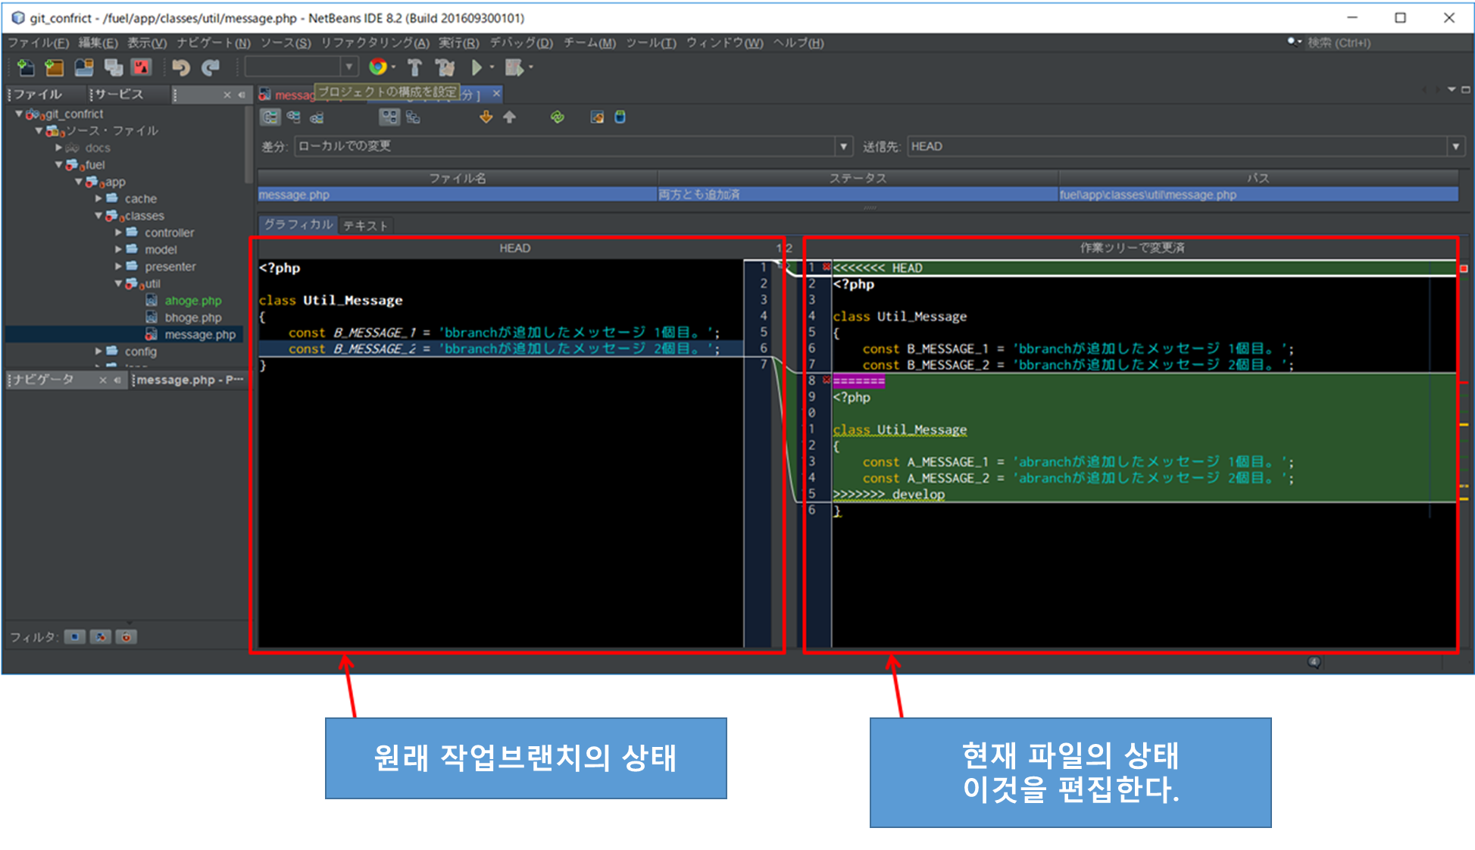Click green refresh diff icon

pyautogui.click(x=558, y=117)
